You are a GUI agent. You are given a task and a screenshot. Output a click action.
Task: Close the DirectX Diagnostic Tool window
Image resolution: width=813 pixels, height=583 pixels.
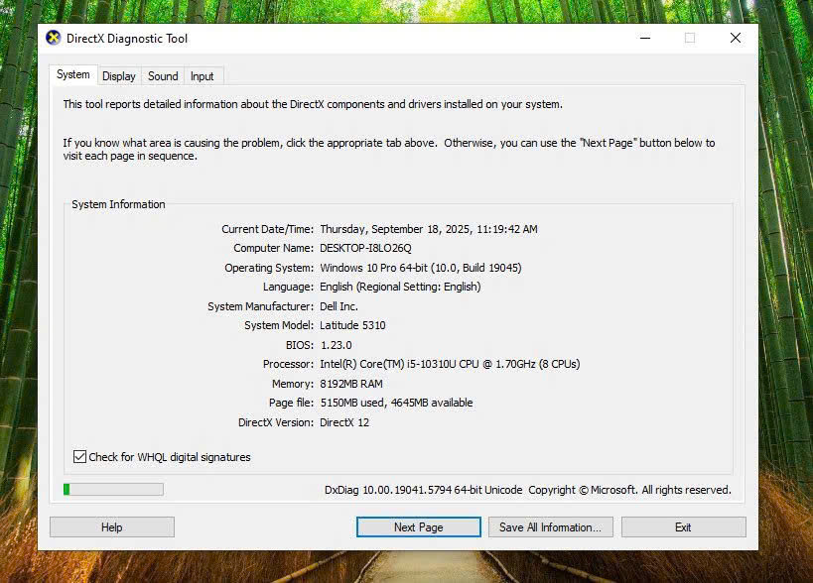[736, 39]
